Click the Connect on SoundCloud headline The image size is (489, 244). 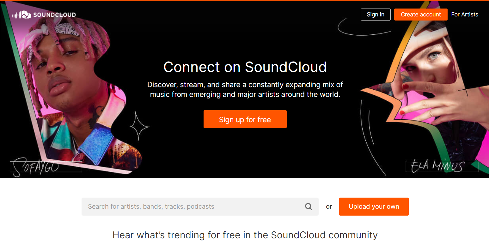coord(245,67)
